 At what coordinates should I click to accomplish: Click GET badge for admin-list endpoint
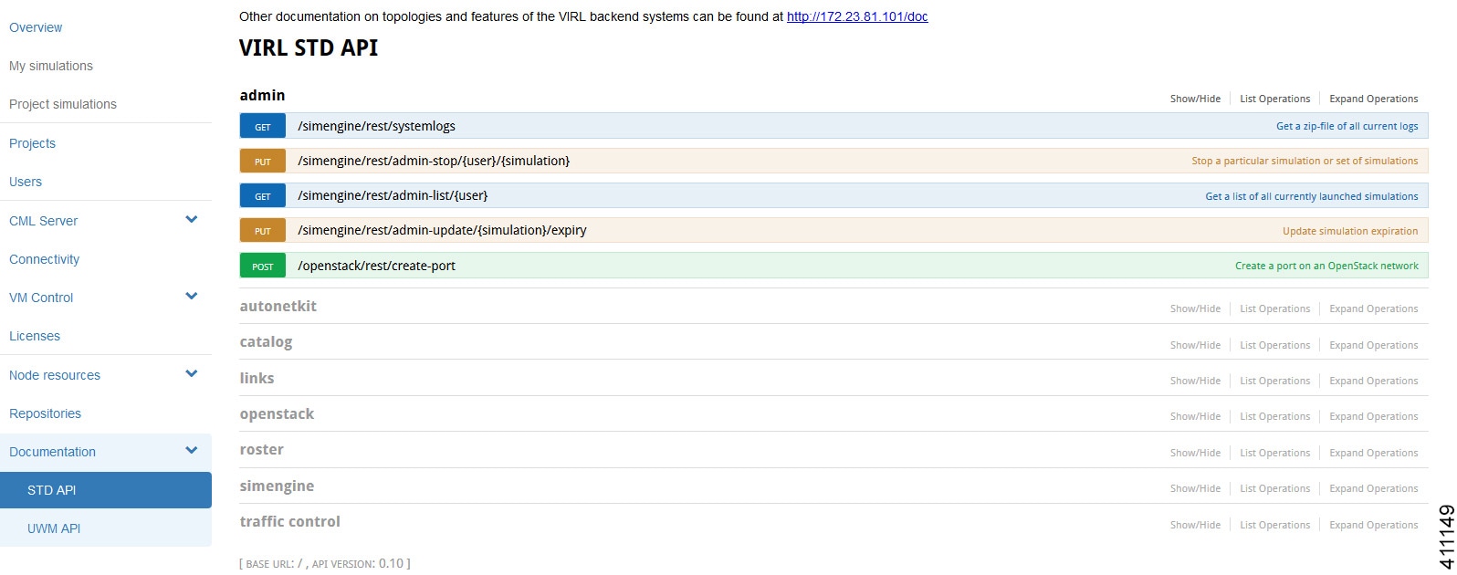click(x=263, y=196)
